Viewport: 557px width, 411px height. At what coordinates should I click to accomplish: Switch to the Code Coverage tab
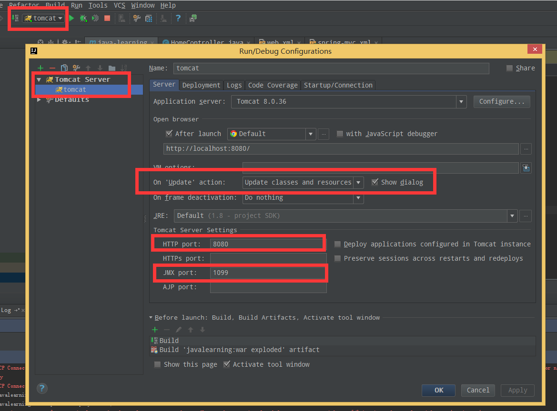(273, 85)
